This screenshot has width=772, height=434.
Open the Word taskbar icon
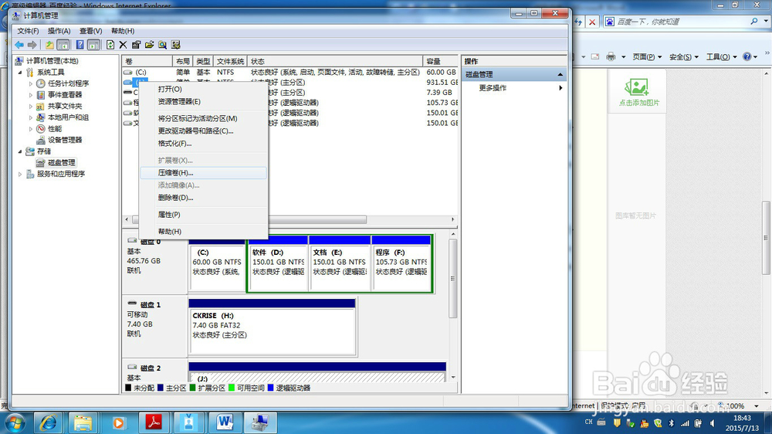pos(225,422)
